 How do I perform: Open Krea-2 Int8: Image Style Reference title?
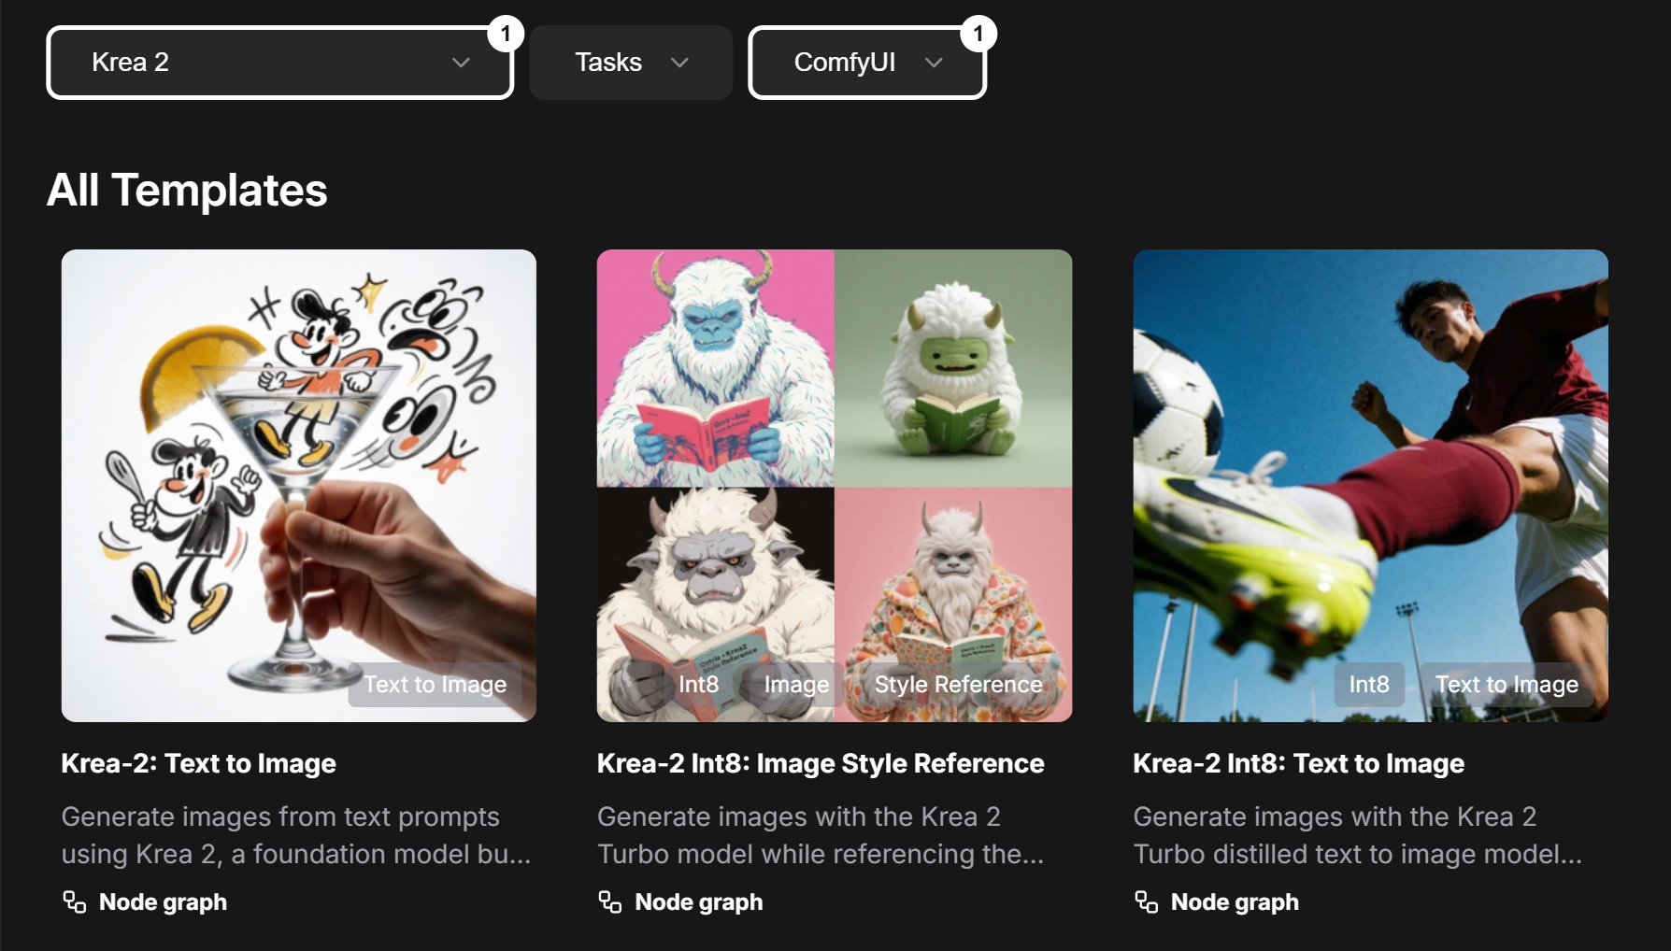(821, 763)
